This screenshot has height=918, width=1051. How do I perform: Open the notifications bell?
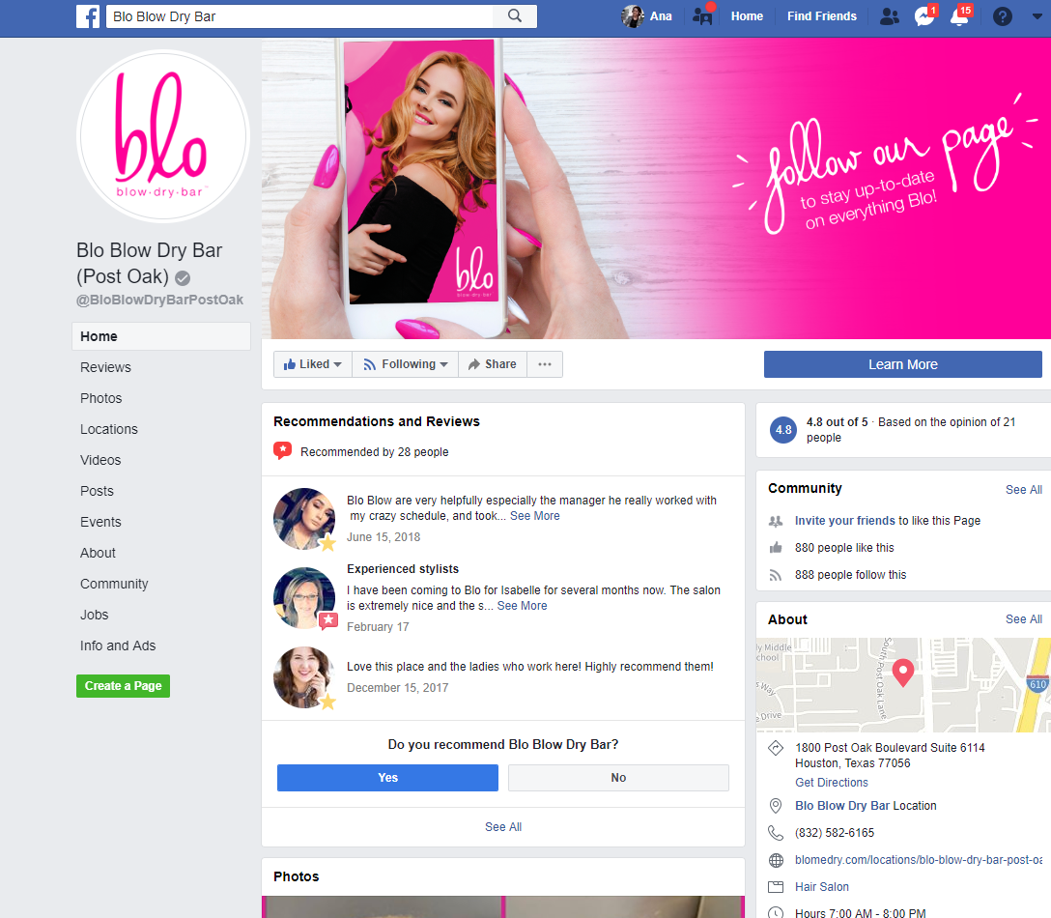(960, 16)
